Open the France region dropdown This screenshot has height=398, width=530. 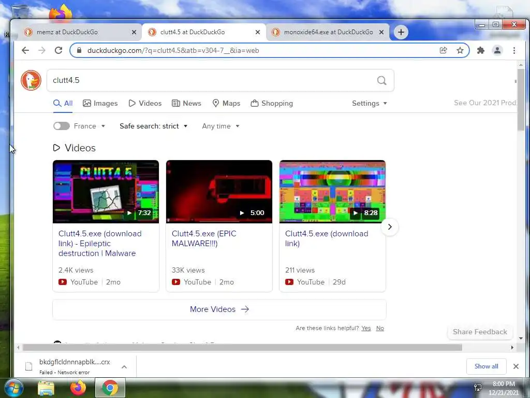[90, 126]
